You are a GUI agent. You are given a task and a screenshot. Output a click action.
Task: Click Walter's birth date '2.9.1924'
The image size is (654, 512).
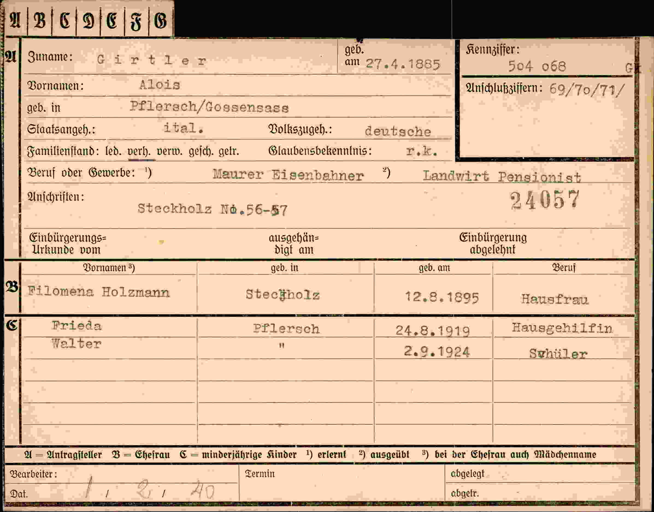[x=437, y=351]
